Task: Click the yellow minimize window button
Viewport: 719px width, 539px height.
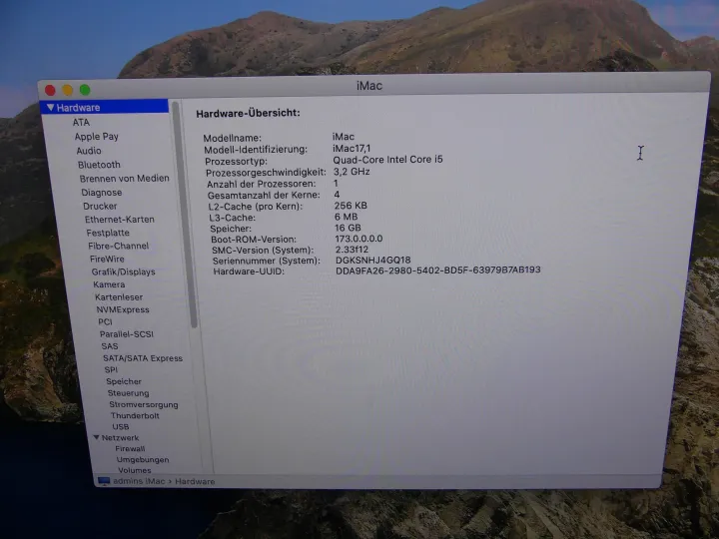Action: (x=68, y=90)
